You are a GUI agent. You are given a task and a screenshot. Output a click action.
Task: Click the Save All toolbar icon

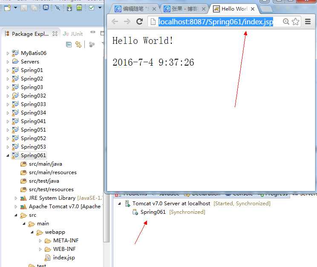[x=34, y=8]
